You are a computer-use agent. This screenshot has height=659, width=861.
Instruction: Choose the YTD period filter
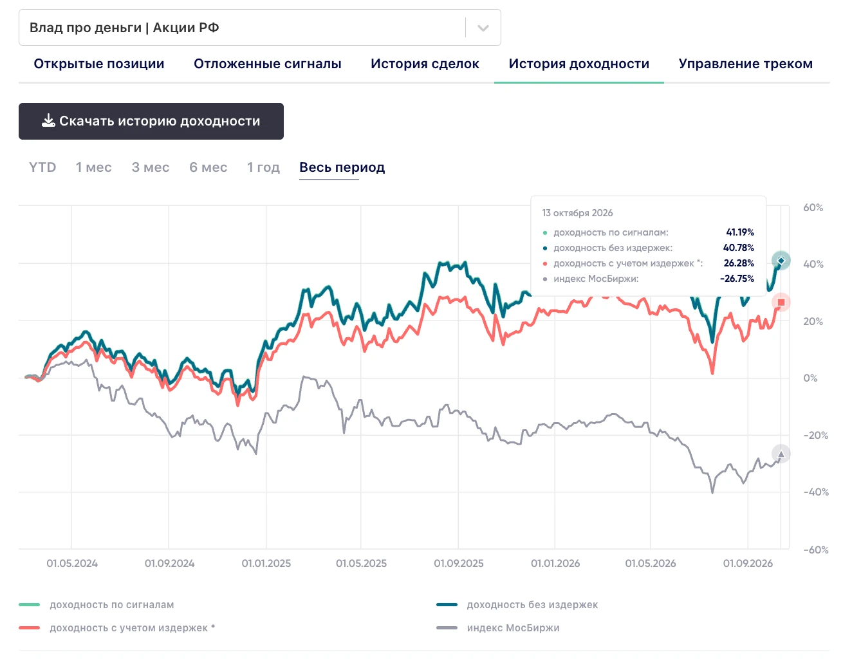click(42, 167)
